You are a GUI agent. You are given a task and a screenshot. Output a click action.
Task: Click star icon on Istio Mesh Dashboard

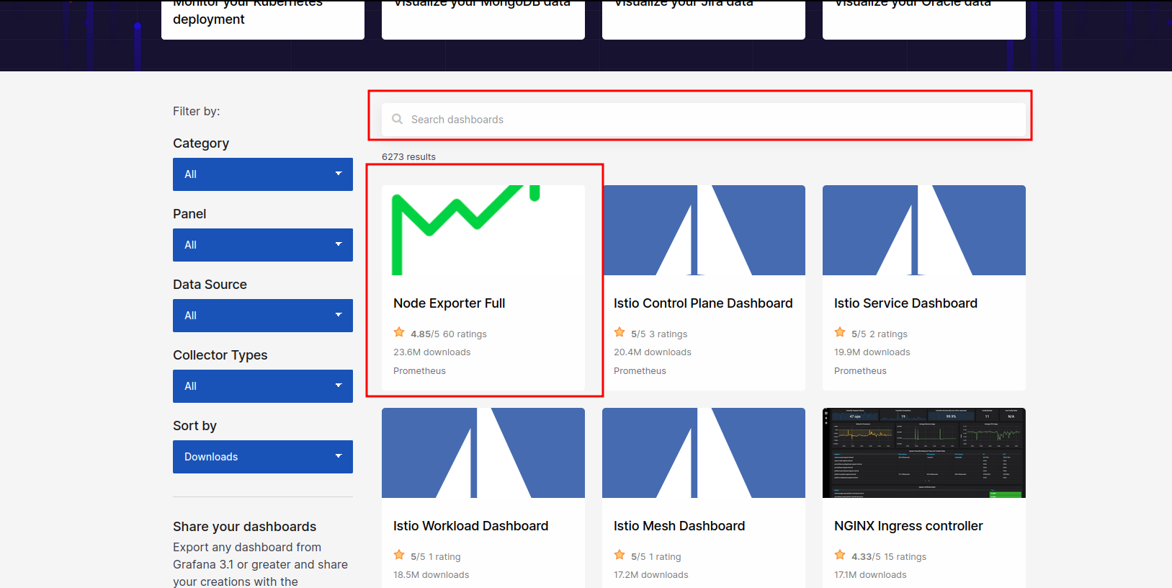click(x=619, y=555)
